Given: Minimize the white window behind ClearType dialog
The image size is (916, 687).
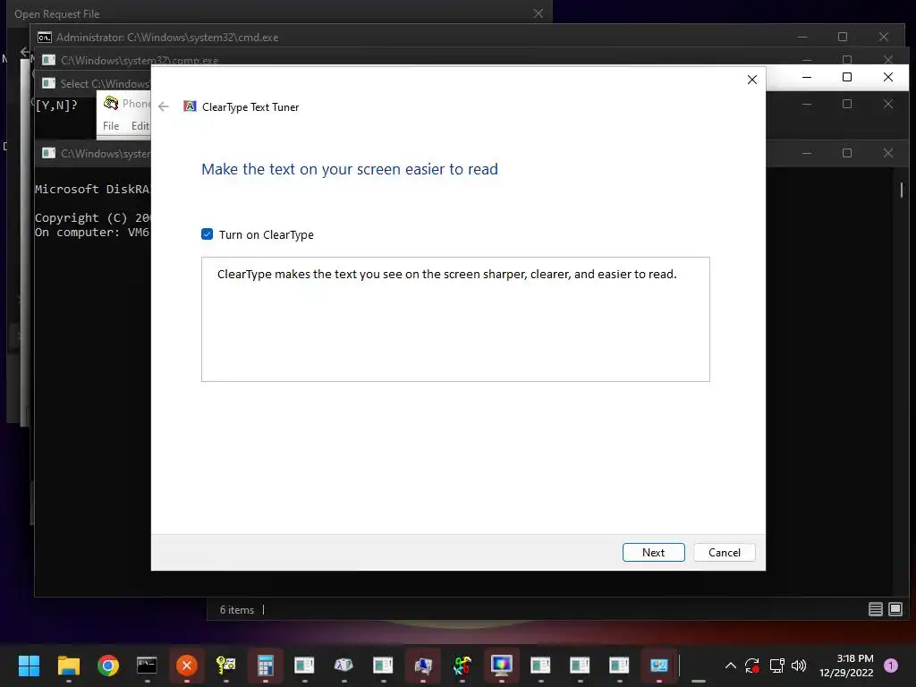Looking at the screenshot, I should click(807, 77).
